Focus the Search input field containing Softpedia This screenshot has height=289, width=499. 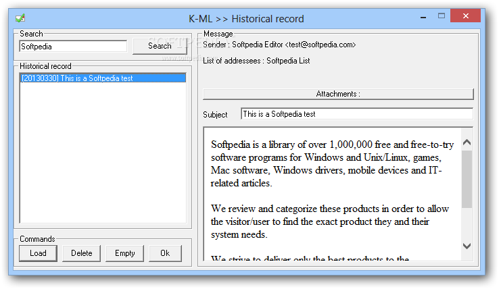tap(73, 47)
